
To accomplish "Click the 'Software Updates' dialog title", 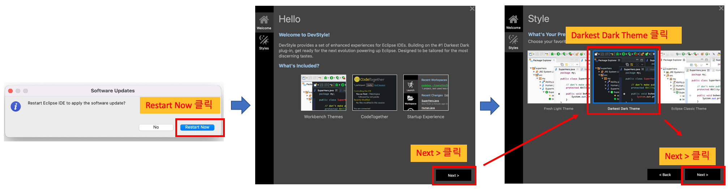I will [113, 91].
